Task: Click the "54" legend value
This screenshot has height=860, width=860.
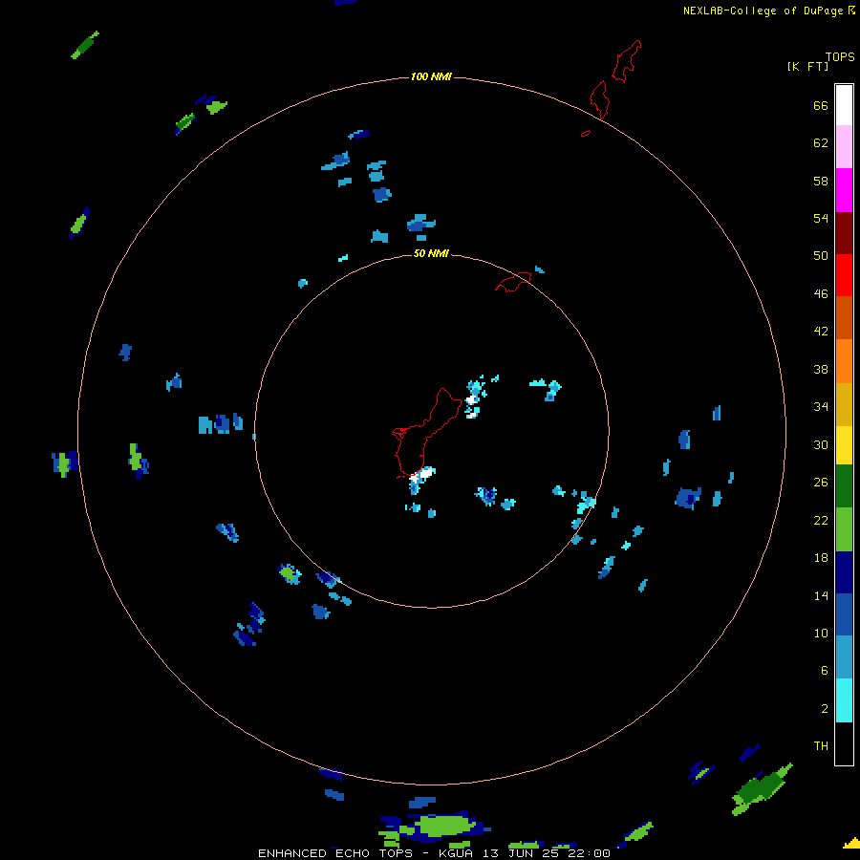Action: point(821,218)
